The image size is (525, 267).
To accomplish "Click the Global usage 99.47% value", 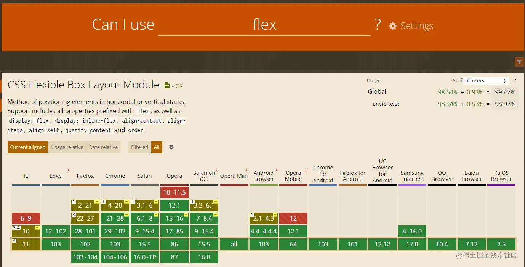I will [505, 92].
